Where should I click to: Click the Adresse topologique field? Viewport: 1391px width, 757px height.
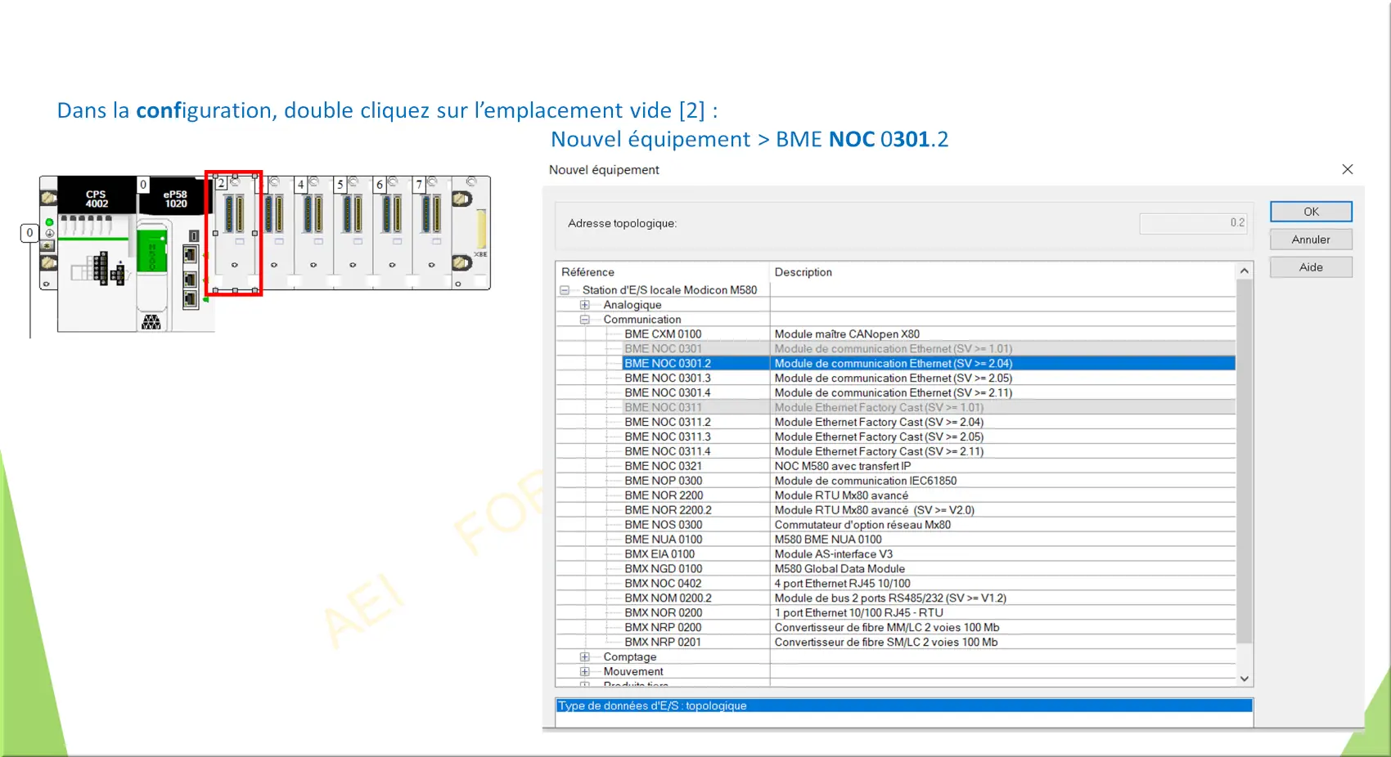click(1193, 223)
